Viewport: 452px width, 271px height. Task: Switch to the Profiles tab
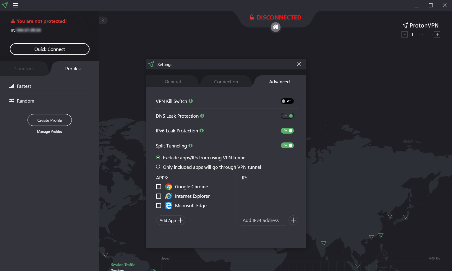[73, 69]
